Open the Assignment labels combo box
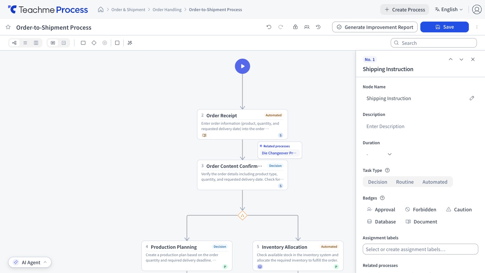This screenshot has width=485, height=273. click(x=420, y=249)
